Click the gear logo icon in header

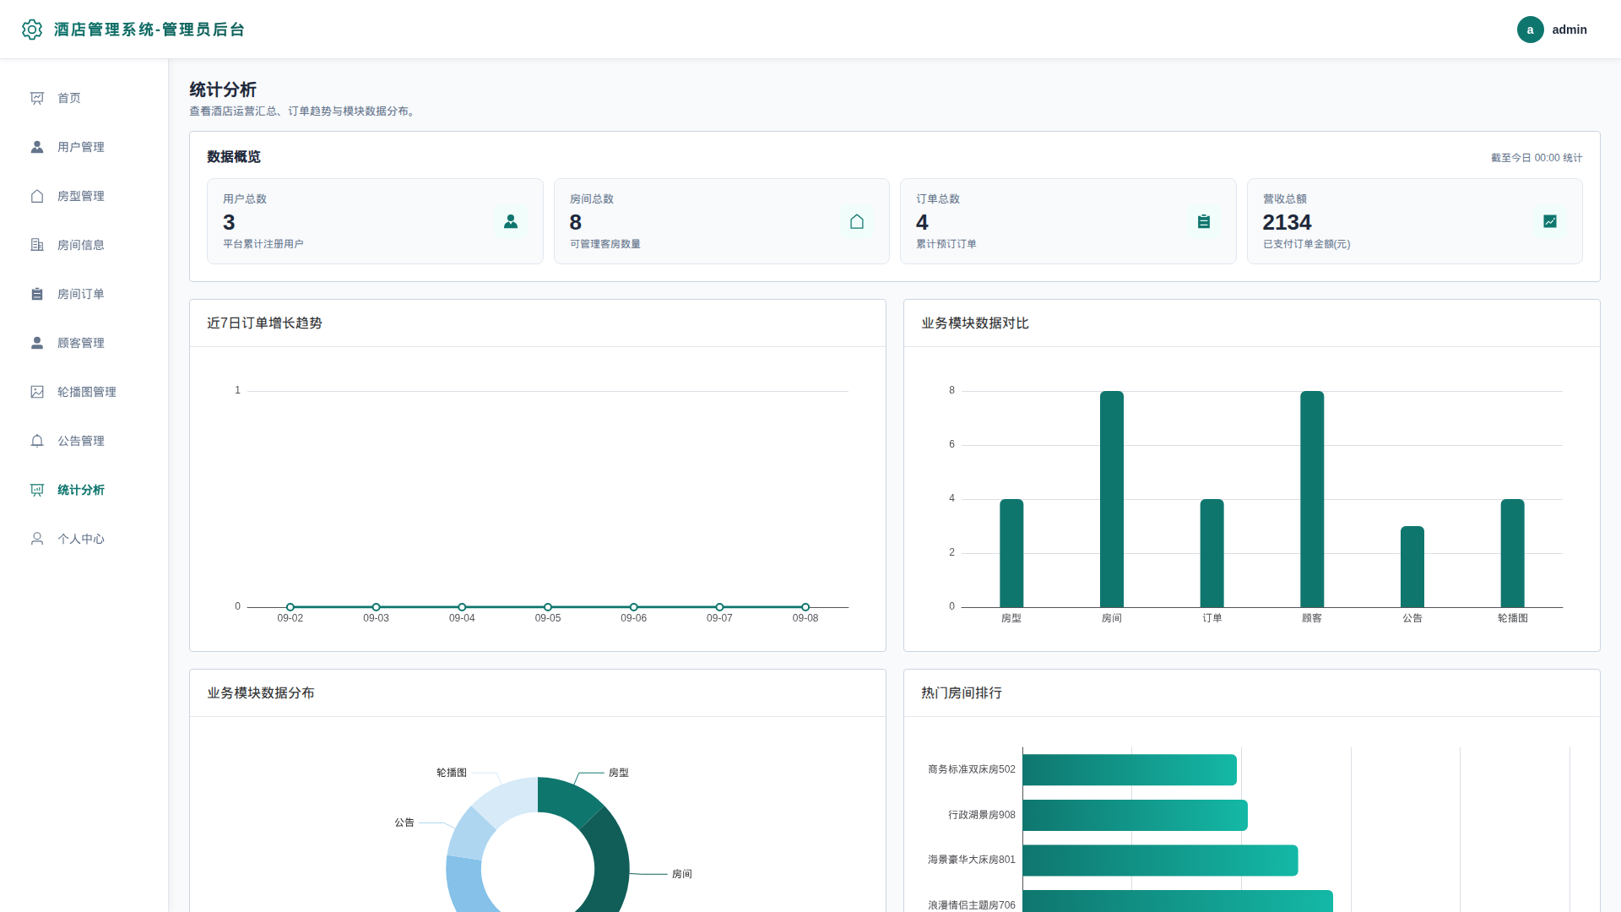point(32,30)
